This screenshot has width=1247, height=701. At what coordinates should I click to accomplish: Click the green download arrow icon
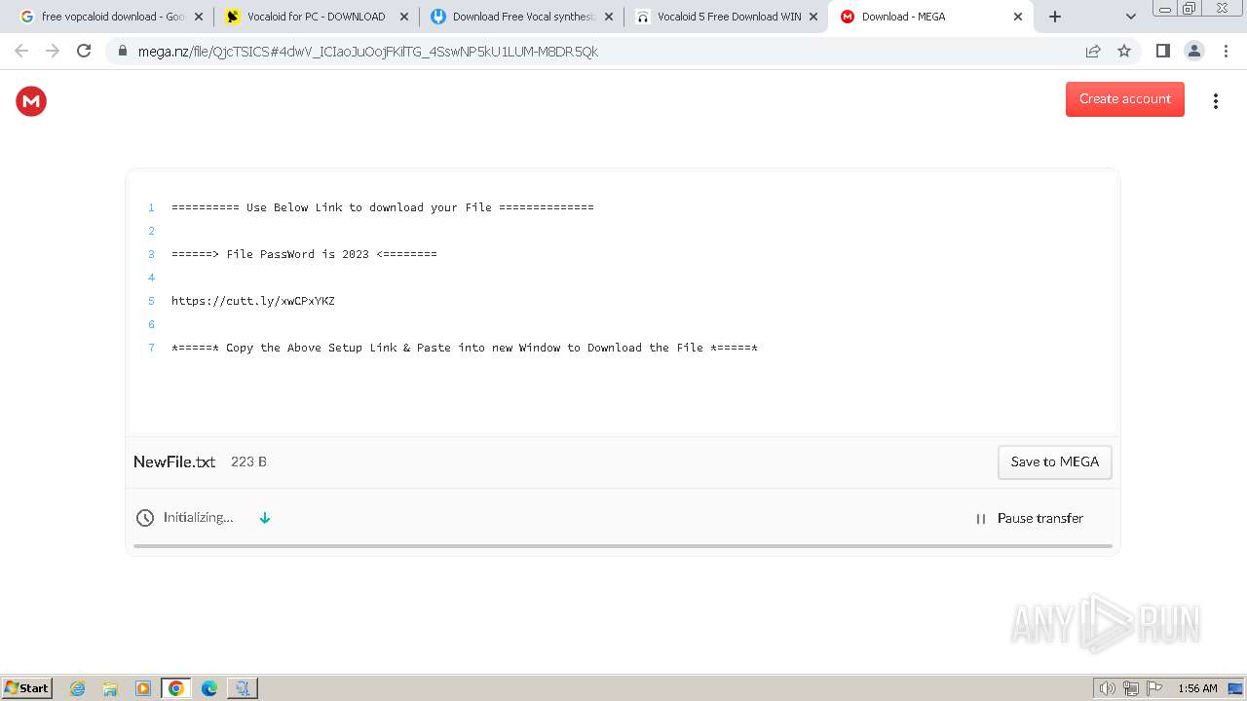(x=265, y=518)
